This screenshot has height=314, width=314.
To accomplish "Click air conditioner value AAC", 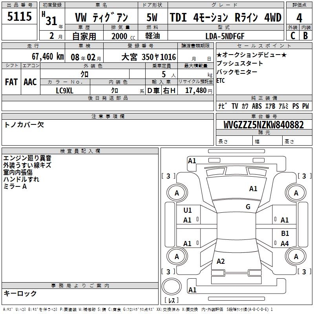I will 30,82.
